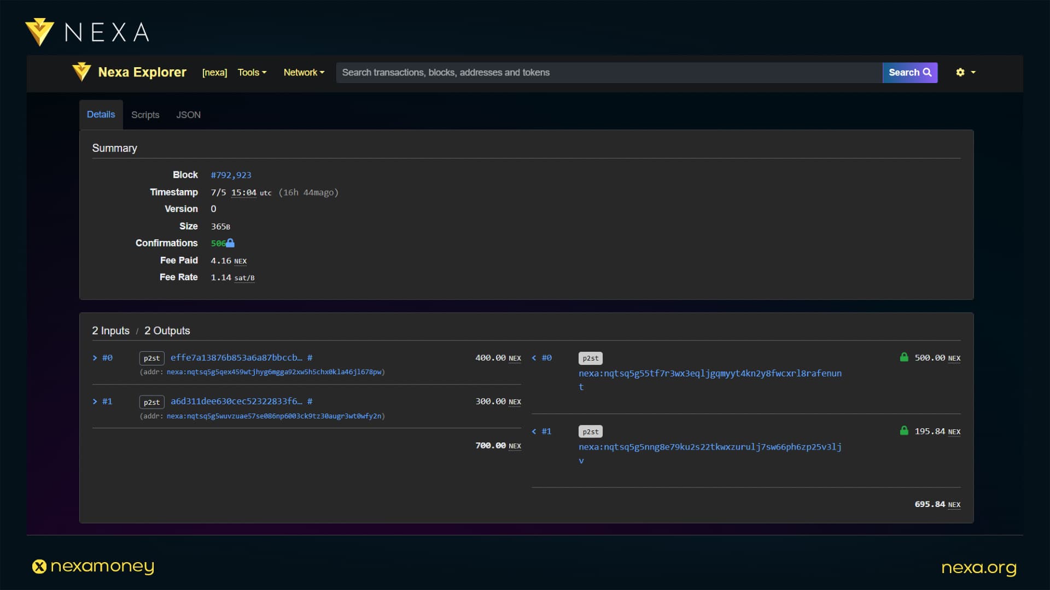This screenshot has height=590, width=1050.
Task: Click the p2st badge of input #0
Action: click(152, 358)
